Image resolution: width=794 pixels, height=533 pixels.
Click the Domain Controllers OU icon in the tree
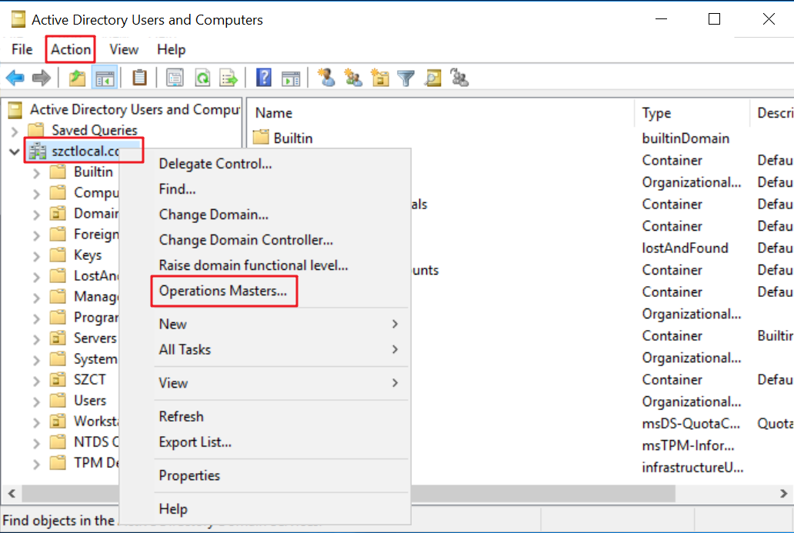pyautogui.click(x=58, y=213)
